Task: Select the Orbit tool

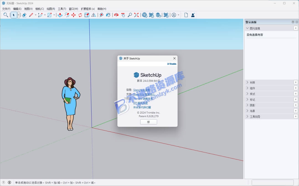Action: pos(116,15)
